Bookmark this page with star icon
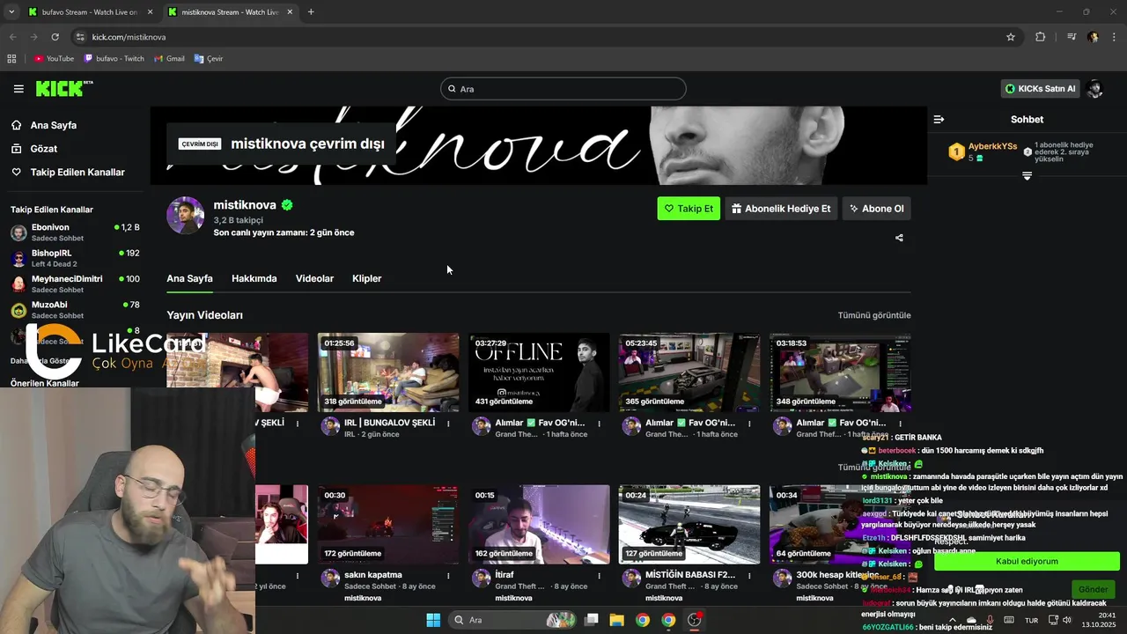The image size is (1127, 634). point(1011,37)
